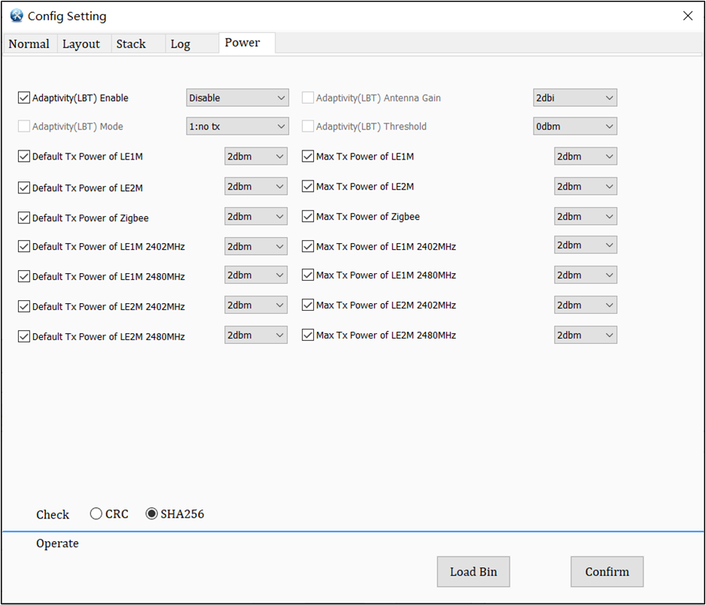Choose the SHA256 radio button
This screenshot has width=706, height=605.
[x=151, y=514]
